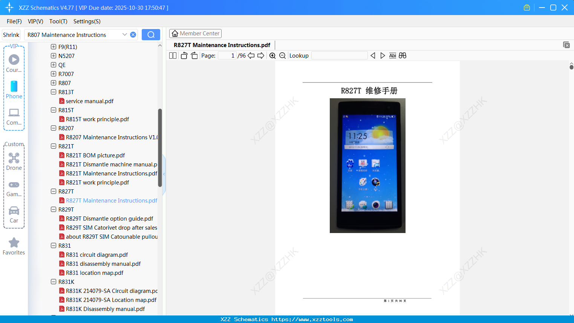This screenshot has height=323, width=574.
Task: Select the two-page view icon
Action: click(x=172, y=55)
